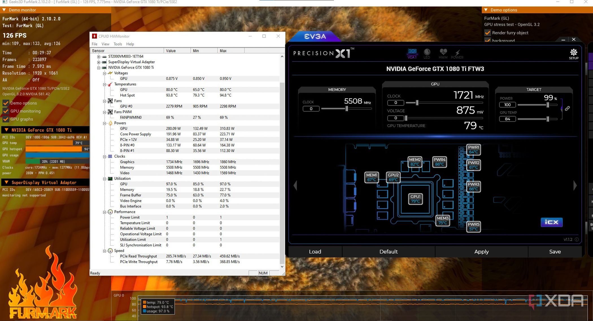
Task: Select the GPU1 79°C sensor badge
Action: pyautogui.click(x=415, y=199)
